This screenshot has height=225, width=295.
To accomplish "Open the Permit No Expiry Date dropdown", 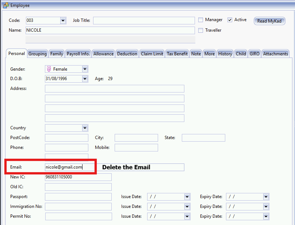I will [x=265, y=216].
